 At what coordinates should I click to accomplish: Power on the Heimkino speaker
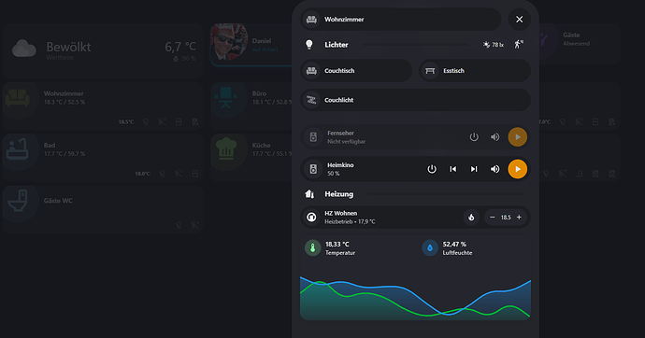click(432, 169)
